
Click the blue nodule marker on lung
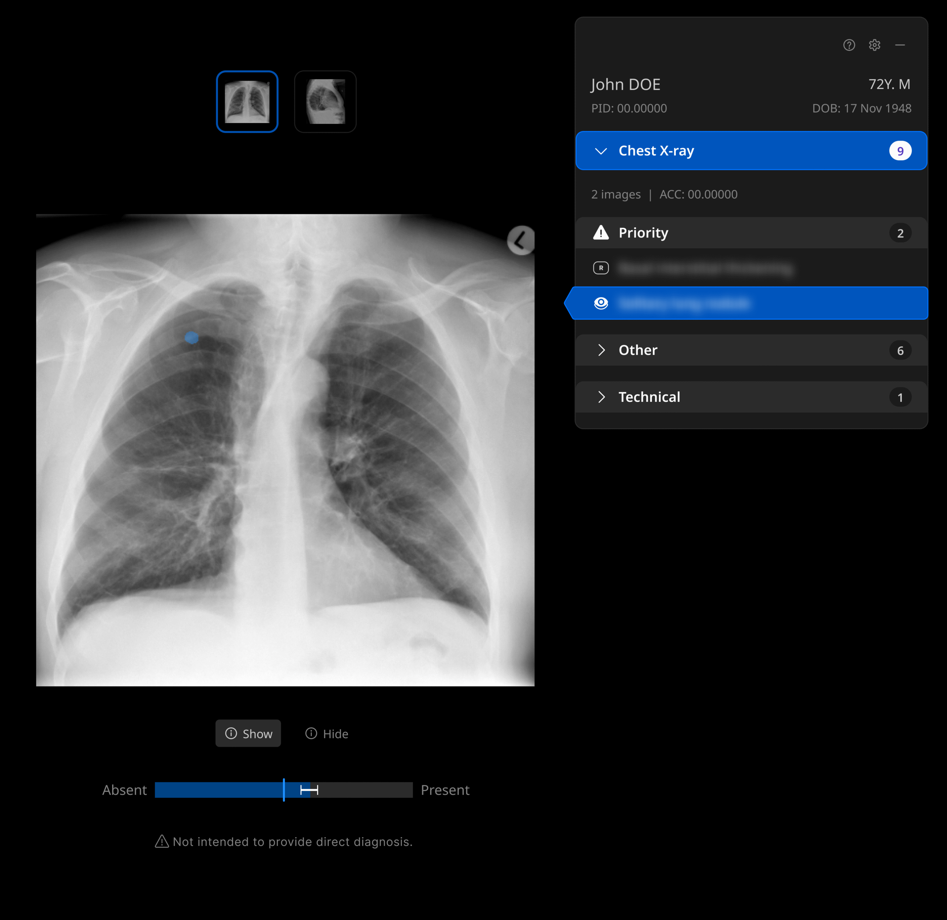tap(192, 338)
